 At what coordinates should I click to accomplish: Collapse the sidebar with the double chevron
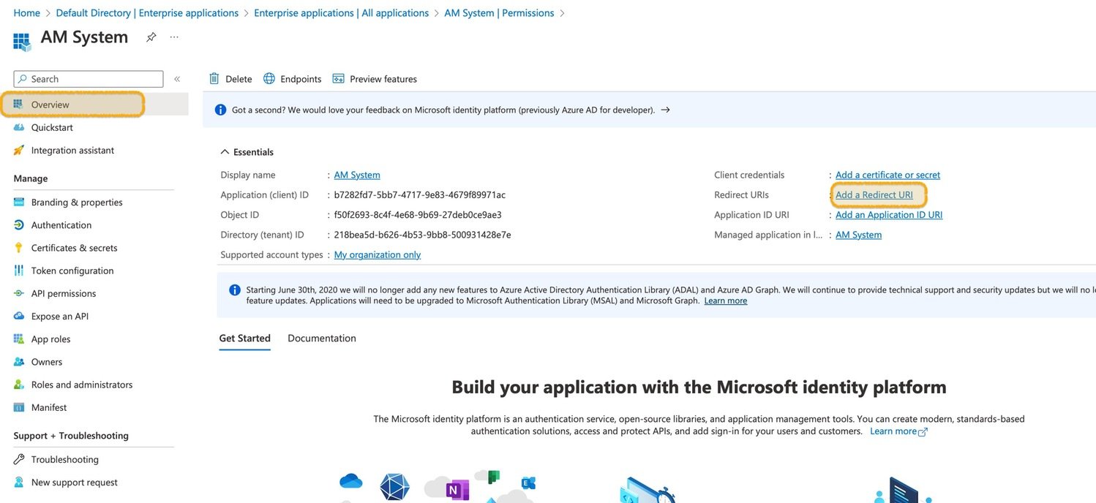pos(177,79)
